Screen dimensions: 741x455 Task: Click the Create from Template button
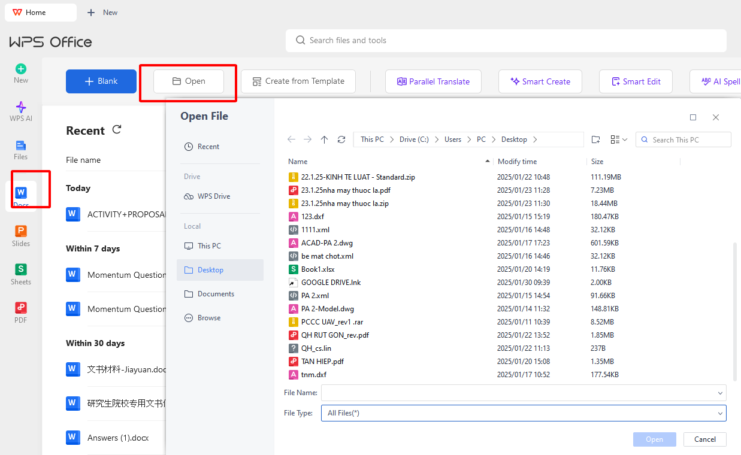(298, 81)
